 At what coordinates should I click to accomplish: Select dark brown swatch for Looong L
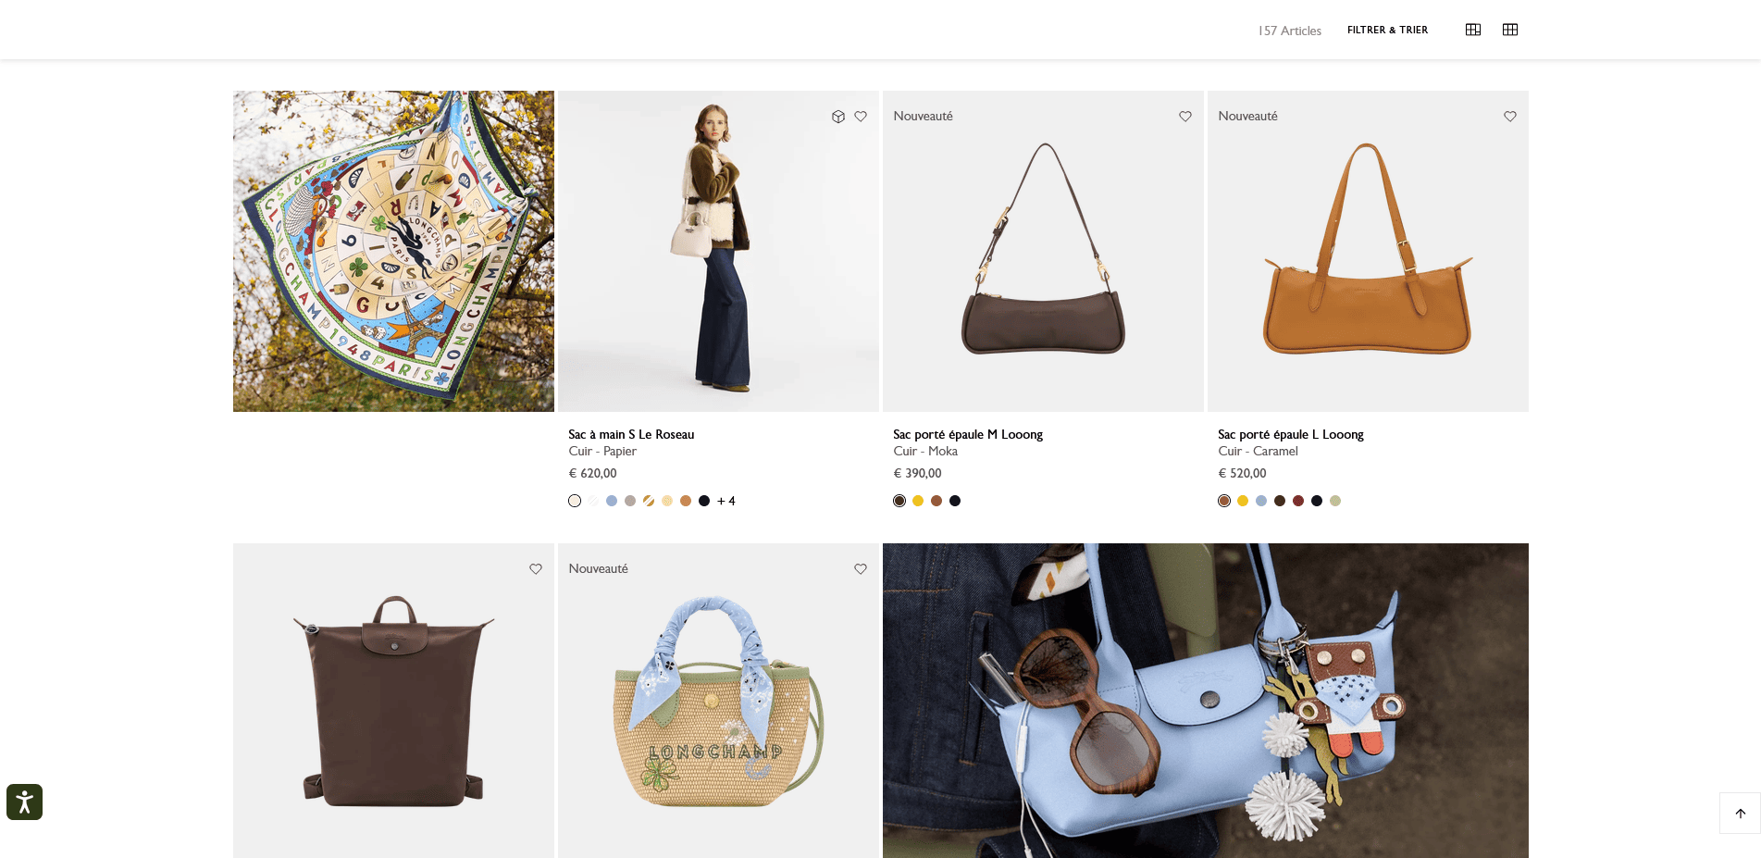pos(1280,501)
